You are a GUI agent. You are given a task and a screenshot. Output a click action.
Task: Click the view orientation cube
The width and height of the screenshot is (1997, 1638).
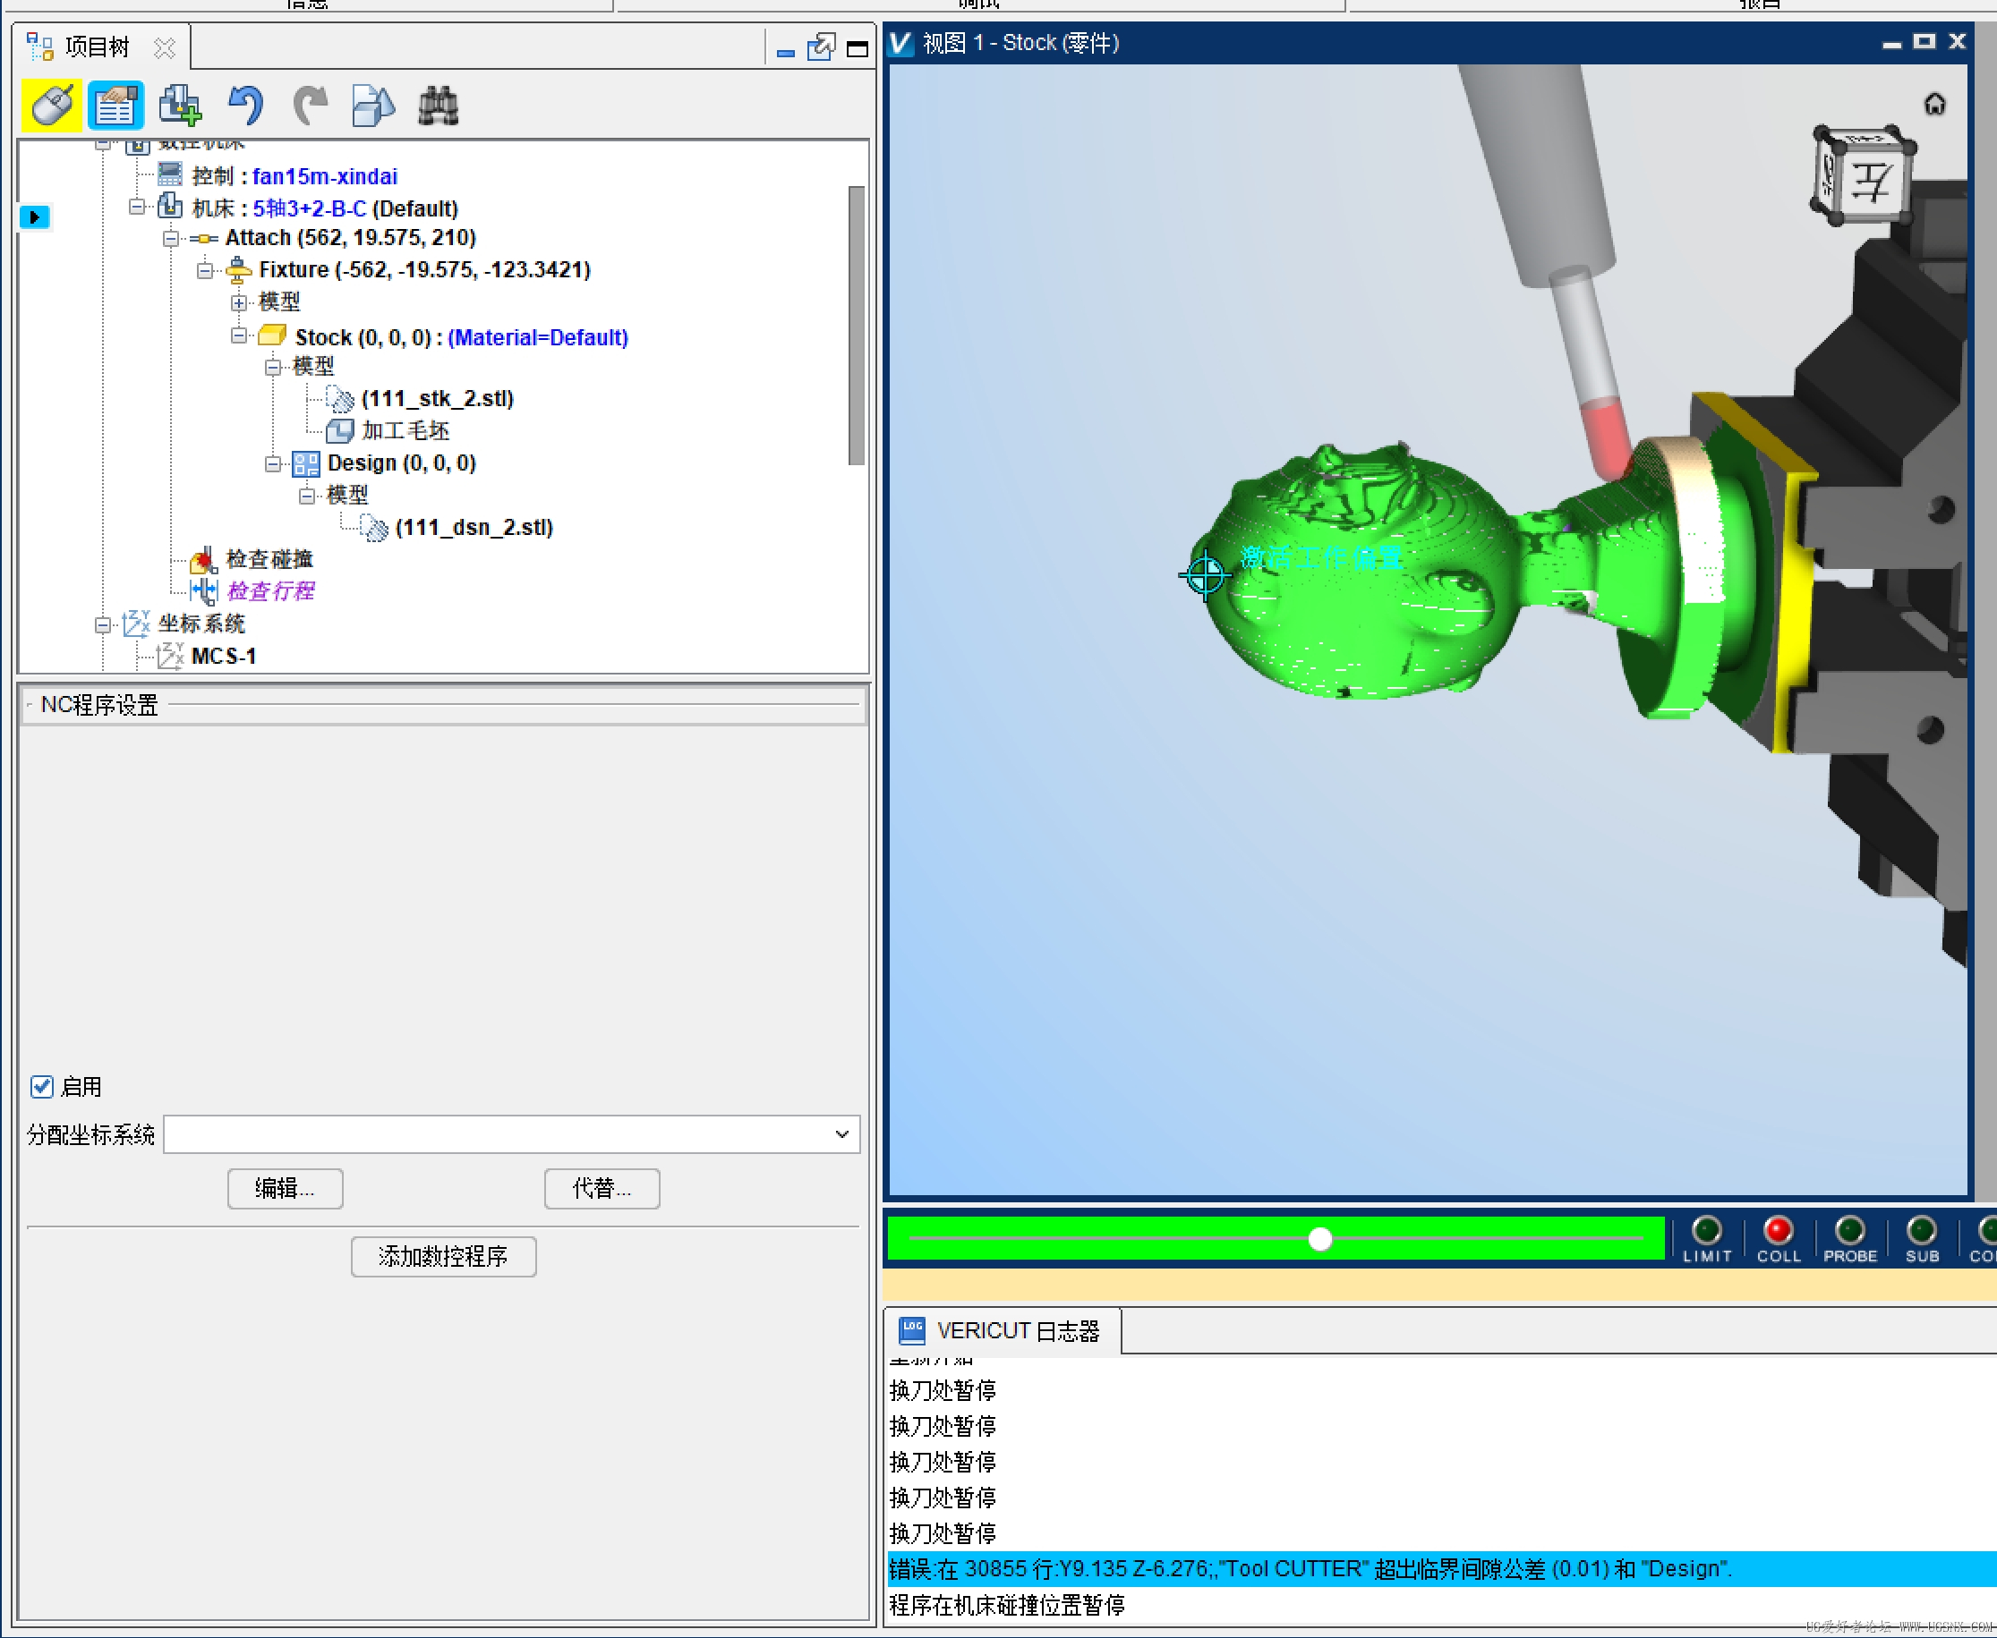(x=1863, y=175)
